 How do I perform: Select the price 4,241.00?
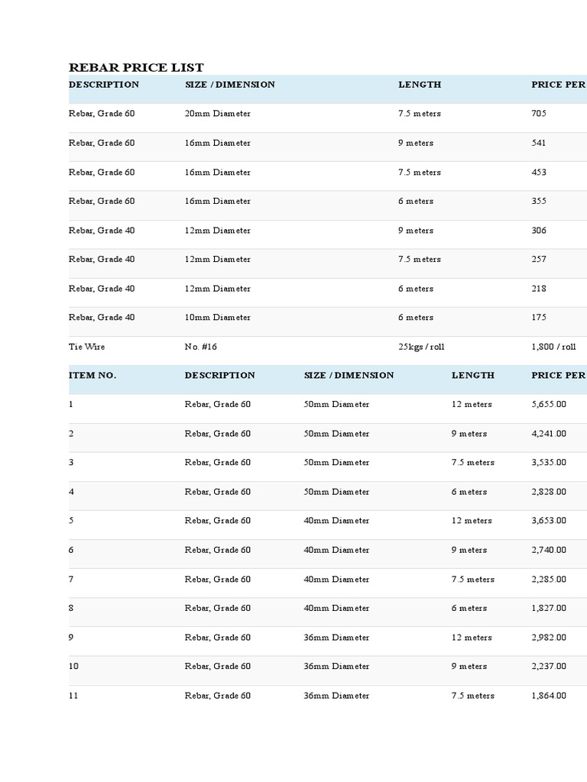click(x=549, y=434)
